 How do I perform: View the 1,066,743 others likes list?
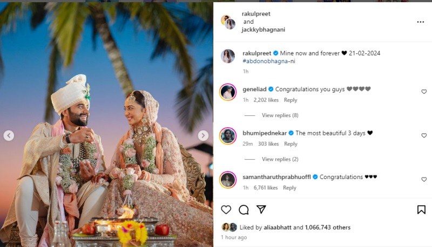[x=330, y=228]
